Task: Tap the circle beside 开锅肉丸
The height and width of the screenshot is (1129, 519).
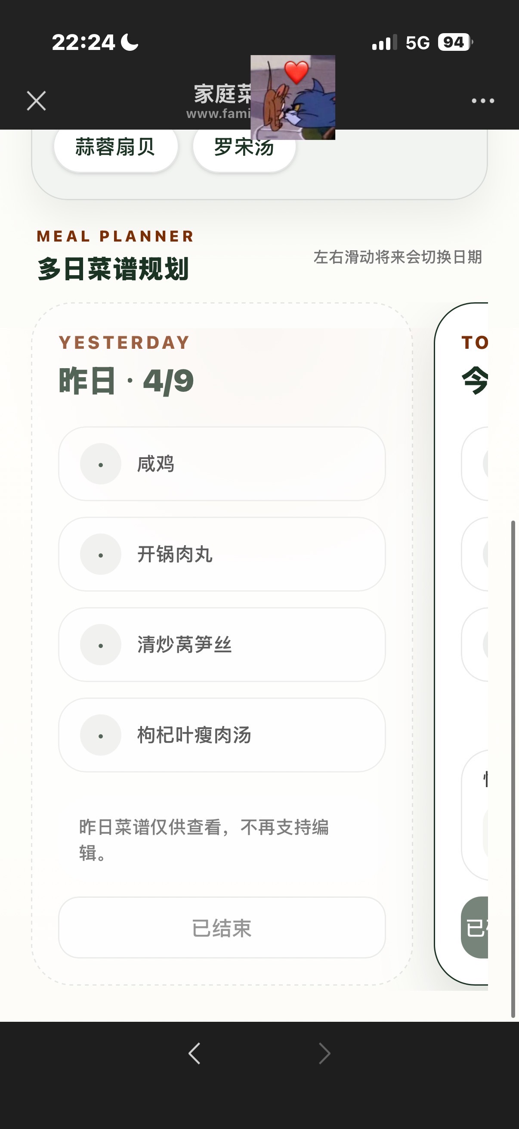Action: tap(101, 555)
